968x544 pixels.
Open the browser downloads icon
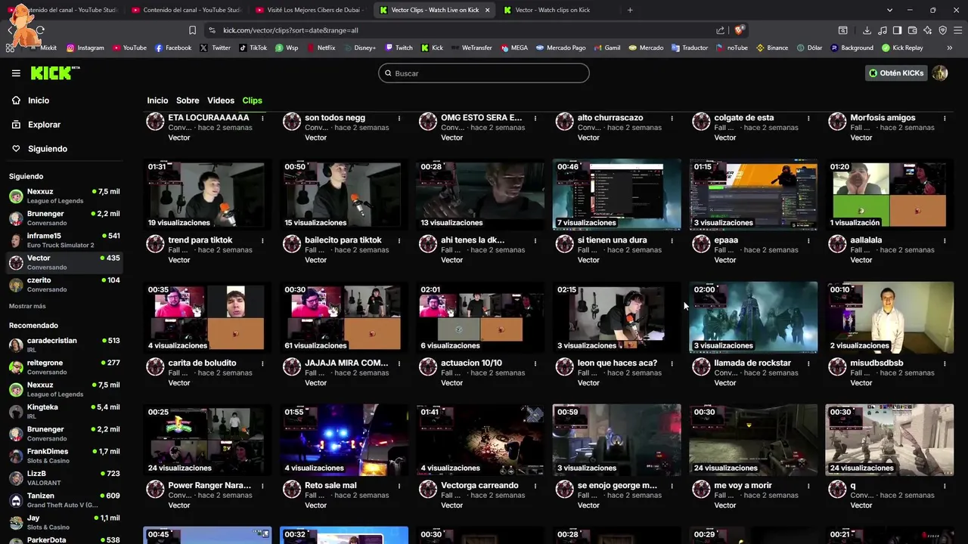click(x=867, y=30)
